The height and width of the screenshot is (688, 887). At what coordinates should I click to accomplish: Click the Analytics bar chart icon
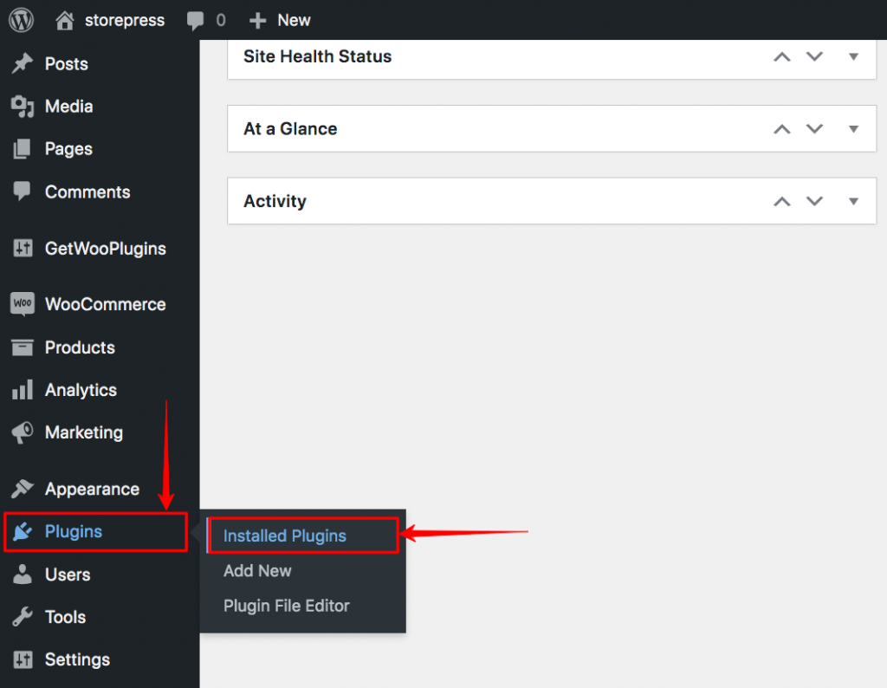23,390
